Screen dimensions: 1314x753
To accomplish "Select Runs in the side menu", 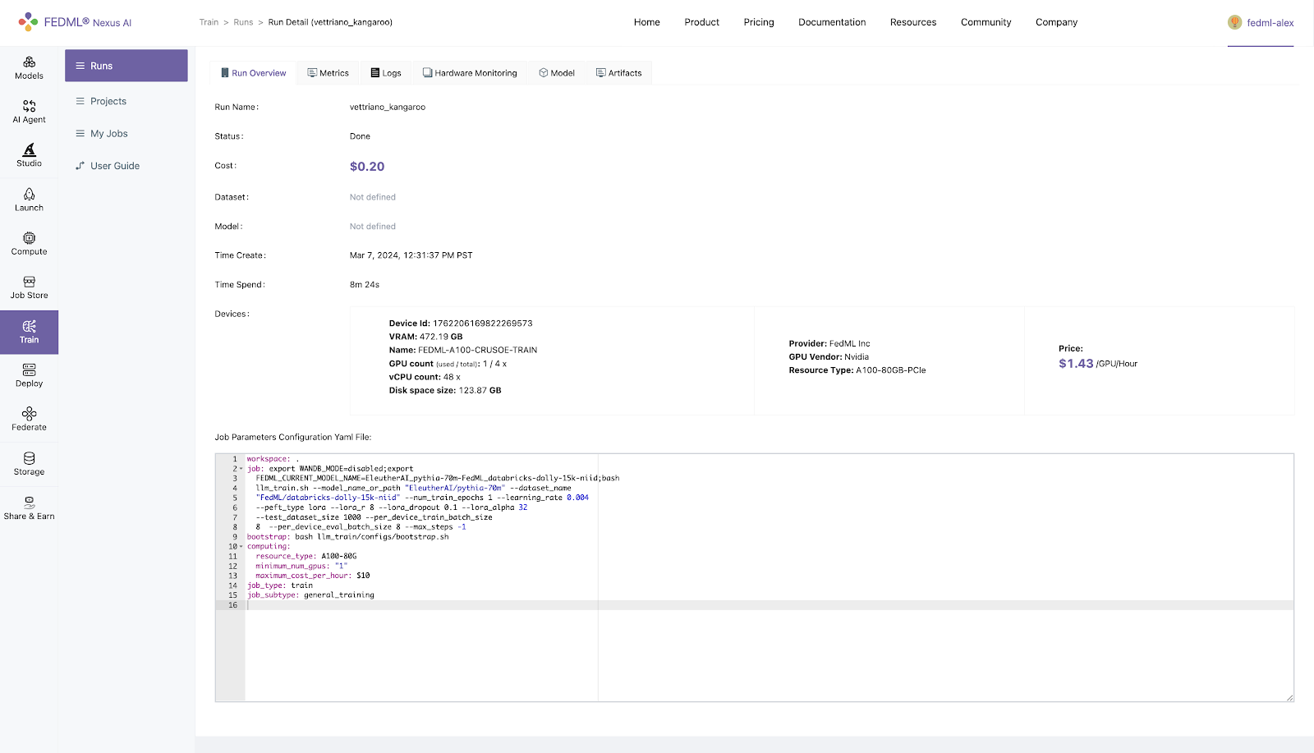I will pos(126,66).
